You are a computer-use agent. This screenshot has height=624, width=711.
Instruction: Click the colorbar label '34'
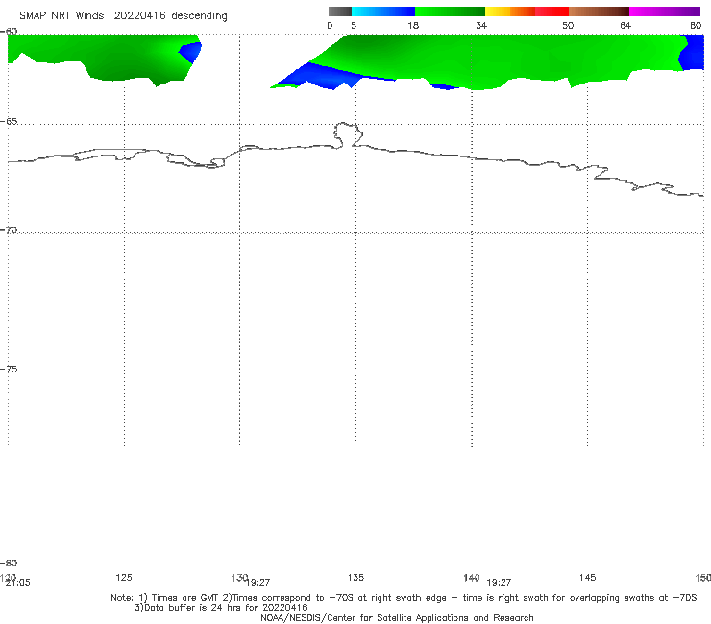pyautogui.click(x=481, y=26)
